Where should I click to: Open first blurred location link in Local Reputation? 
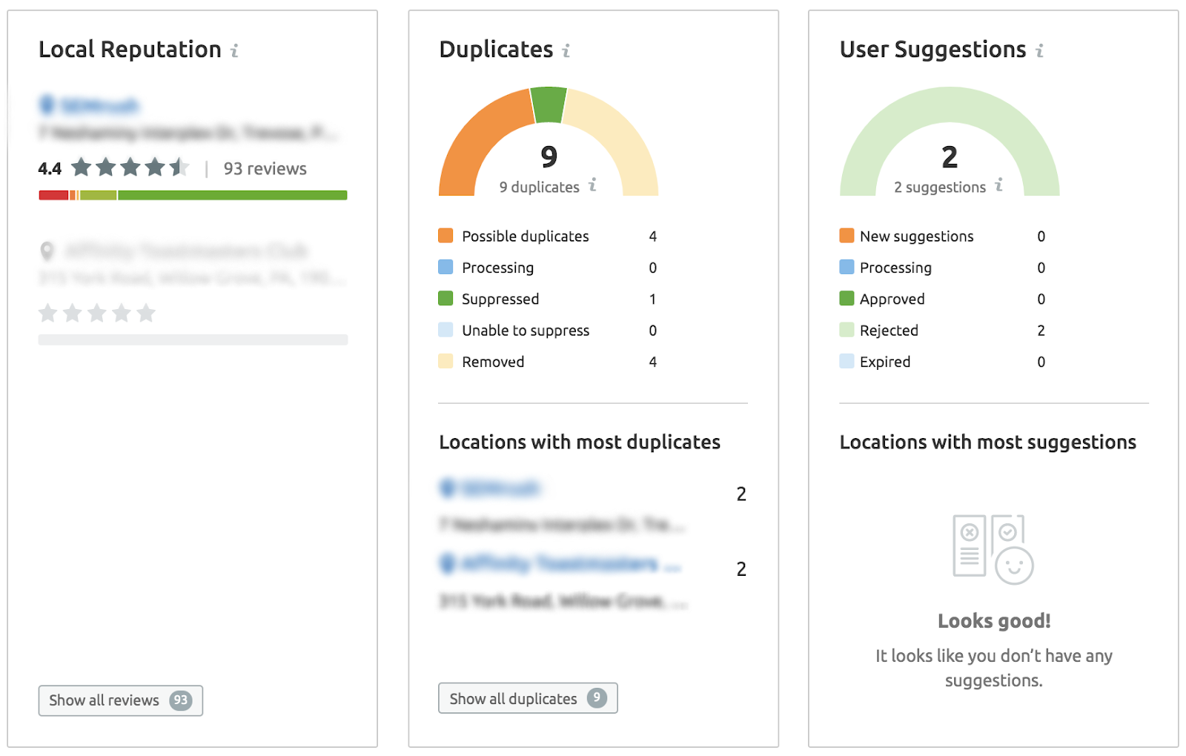(90, 106)
